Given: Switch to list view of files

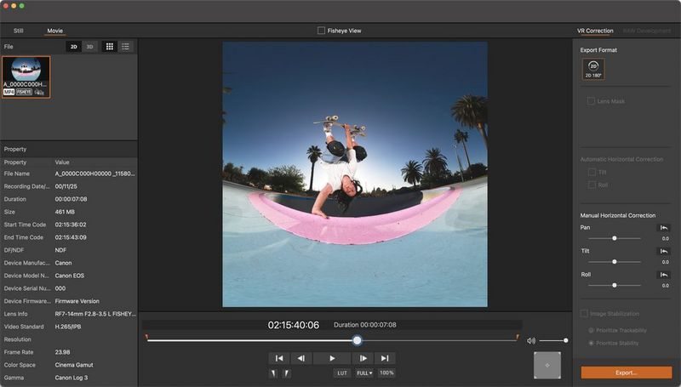Looking at the screenshot, I should [x=126, y=47].
